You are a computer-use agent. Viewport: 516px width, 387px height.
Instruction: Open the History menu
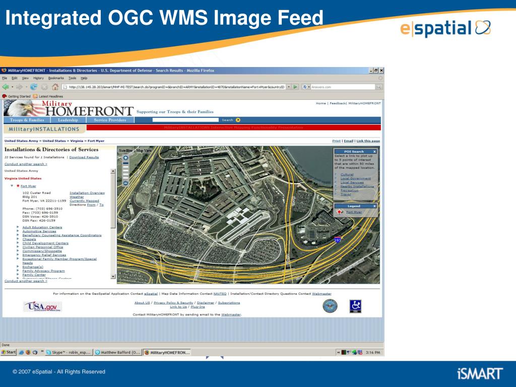coord(38,78)
